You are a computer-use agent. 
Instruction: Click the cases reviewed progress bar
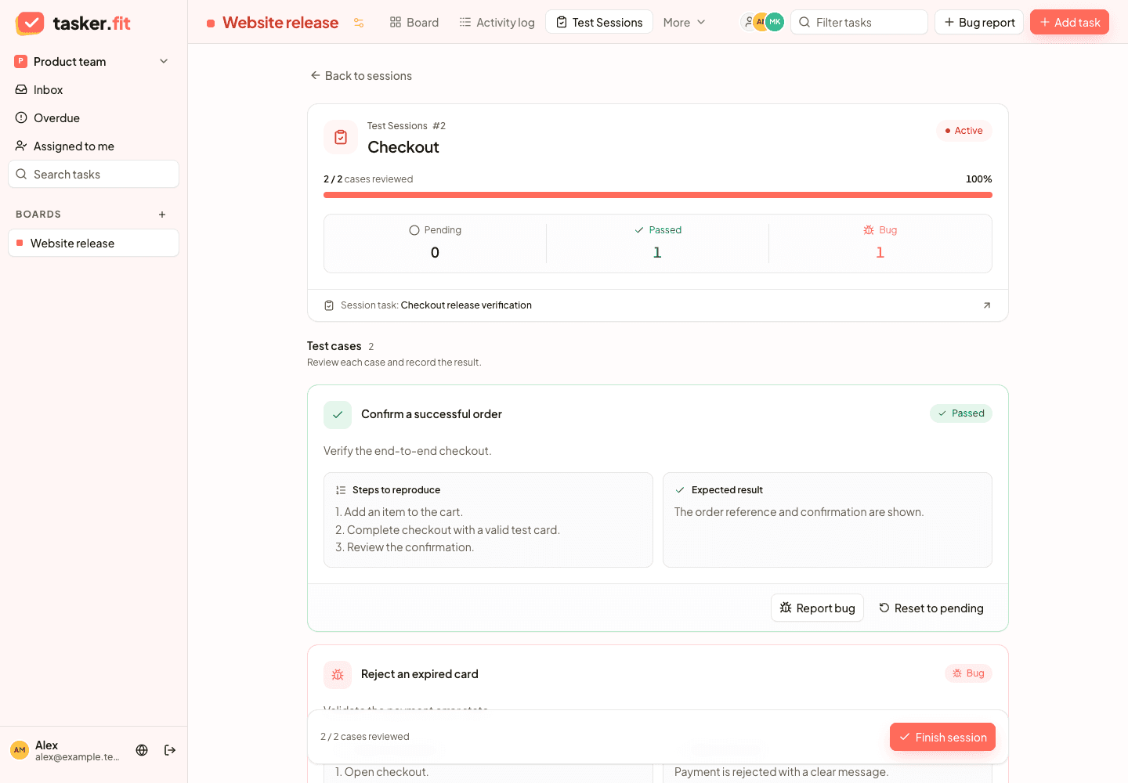coord(658,195)
